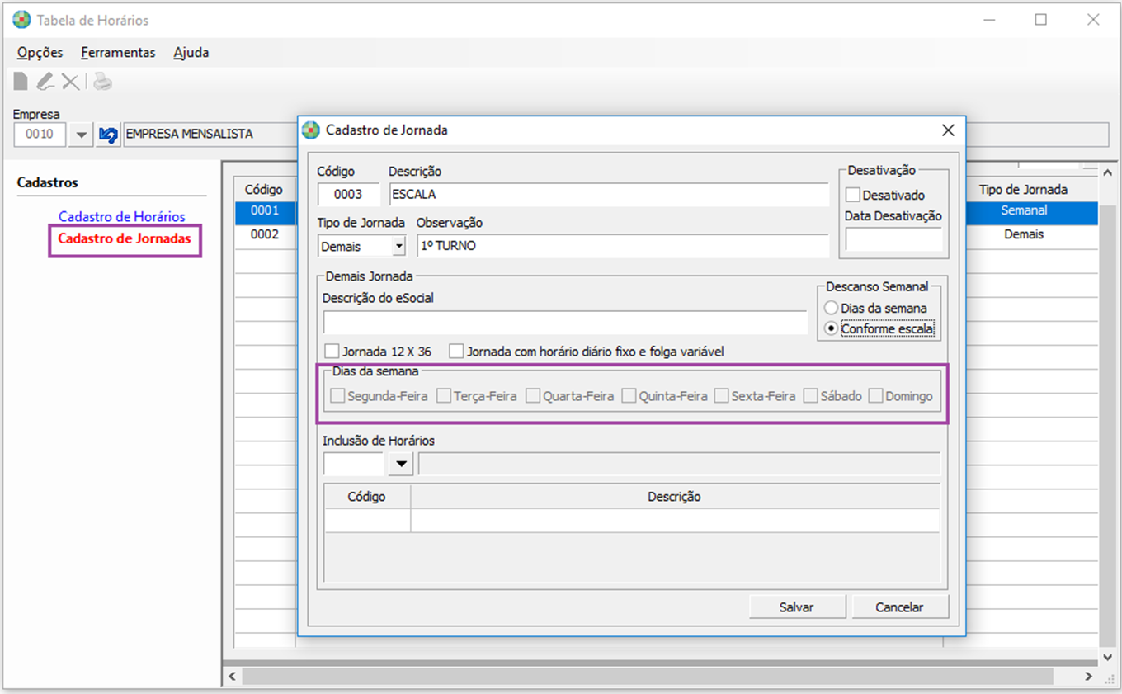Maximize the Tabela de Horários window
This screenshot has height=694, width=1122.
point(1041,20)
